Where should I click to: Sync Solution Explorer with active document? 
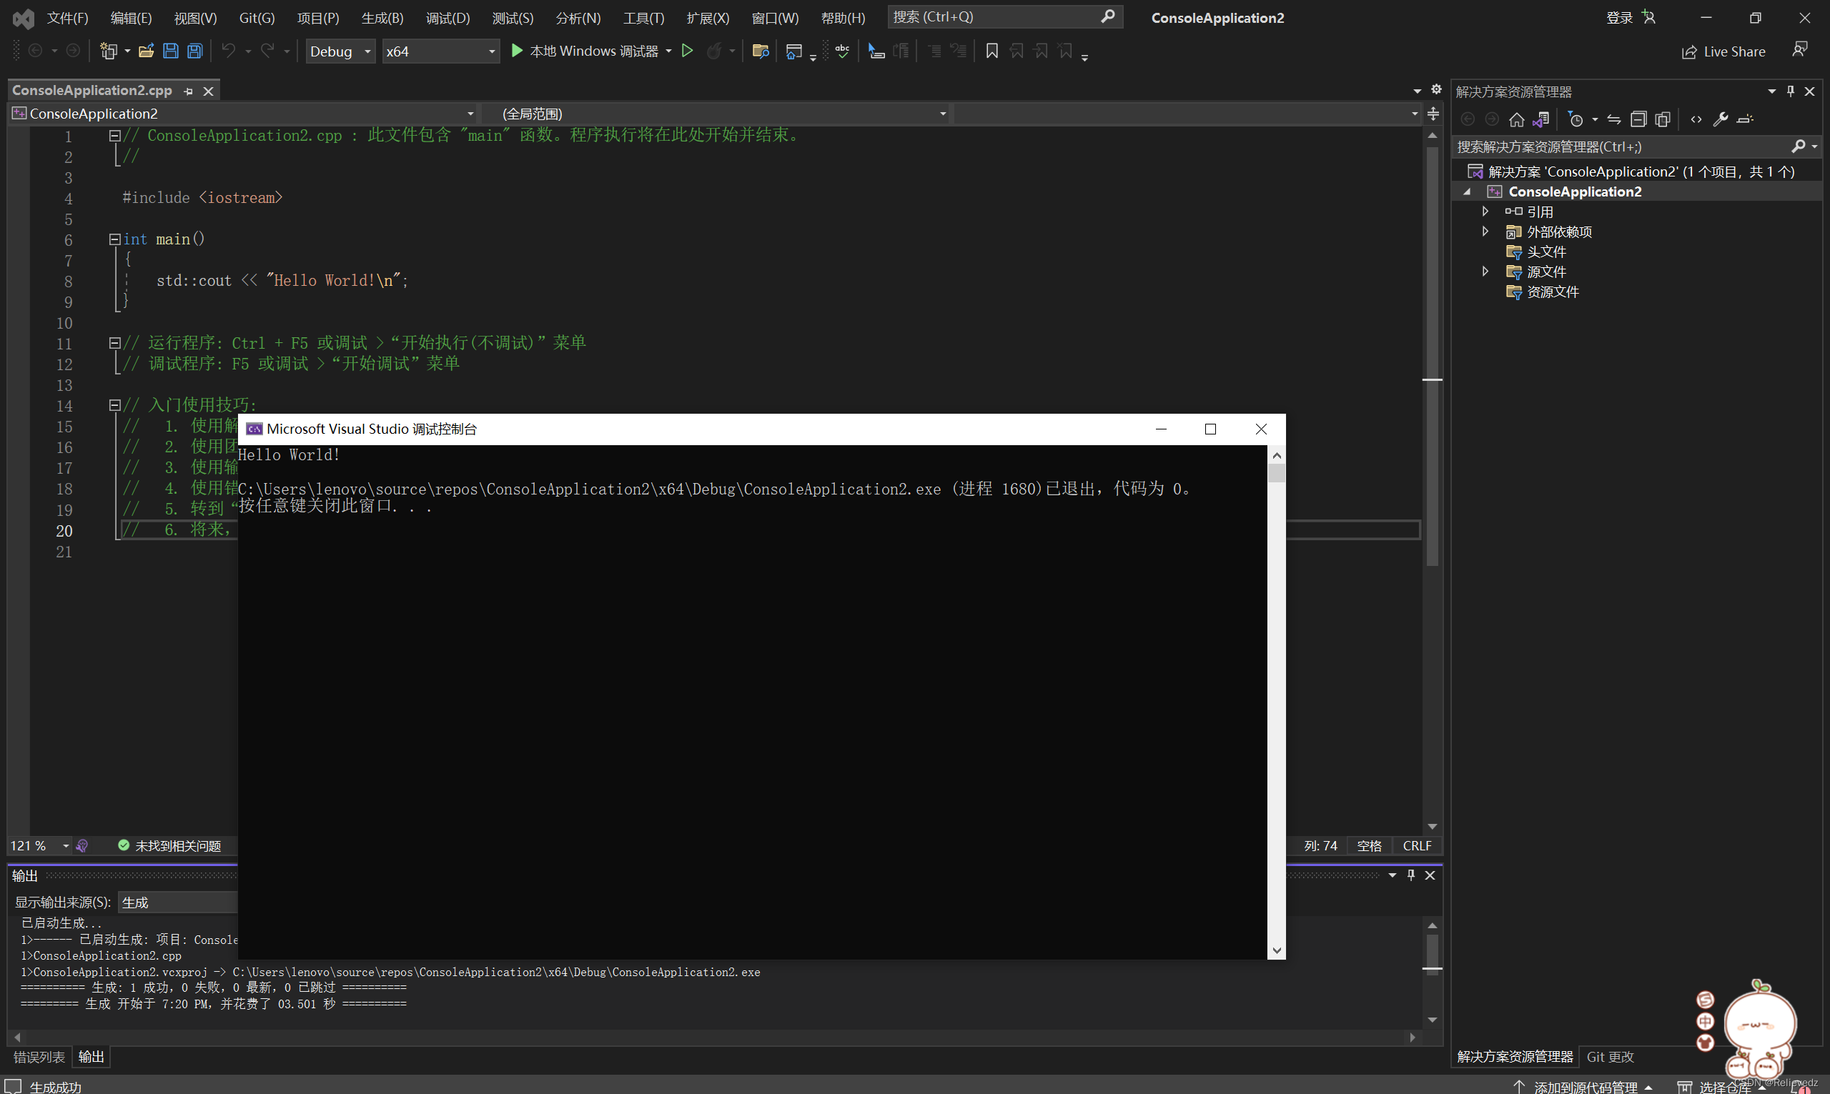tap(1542, 119)
